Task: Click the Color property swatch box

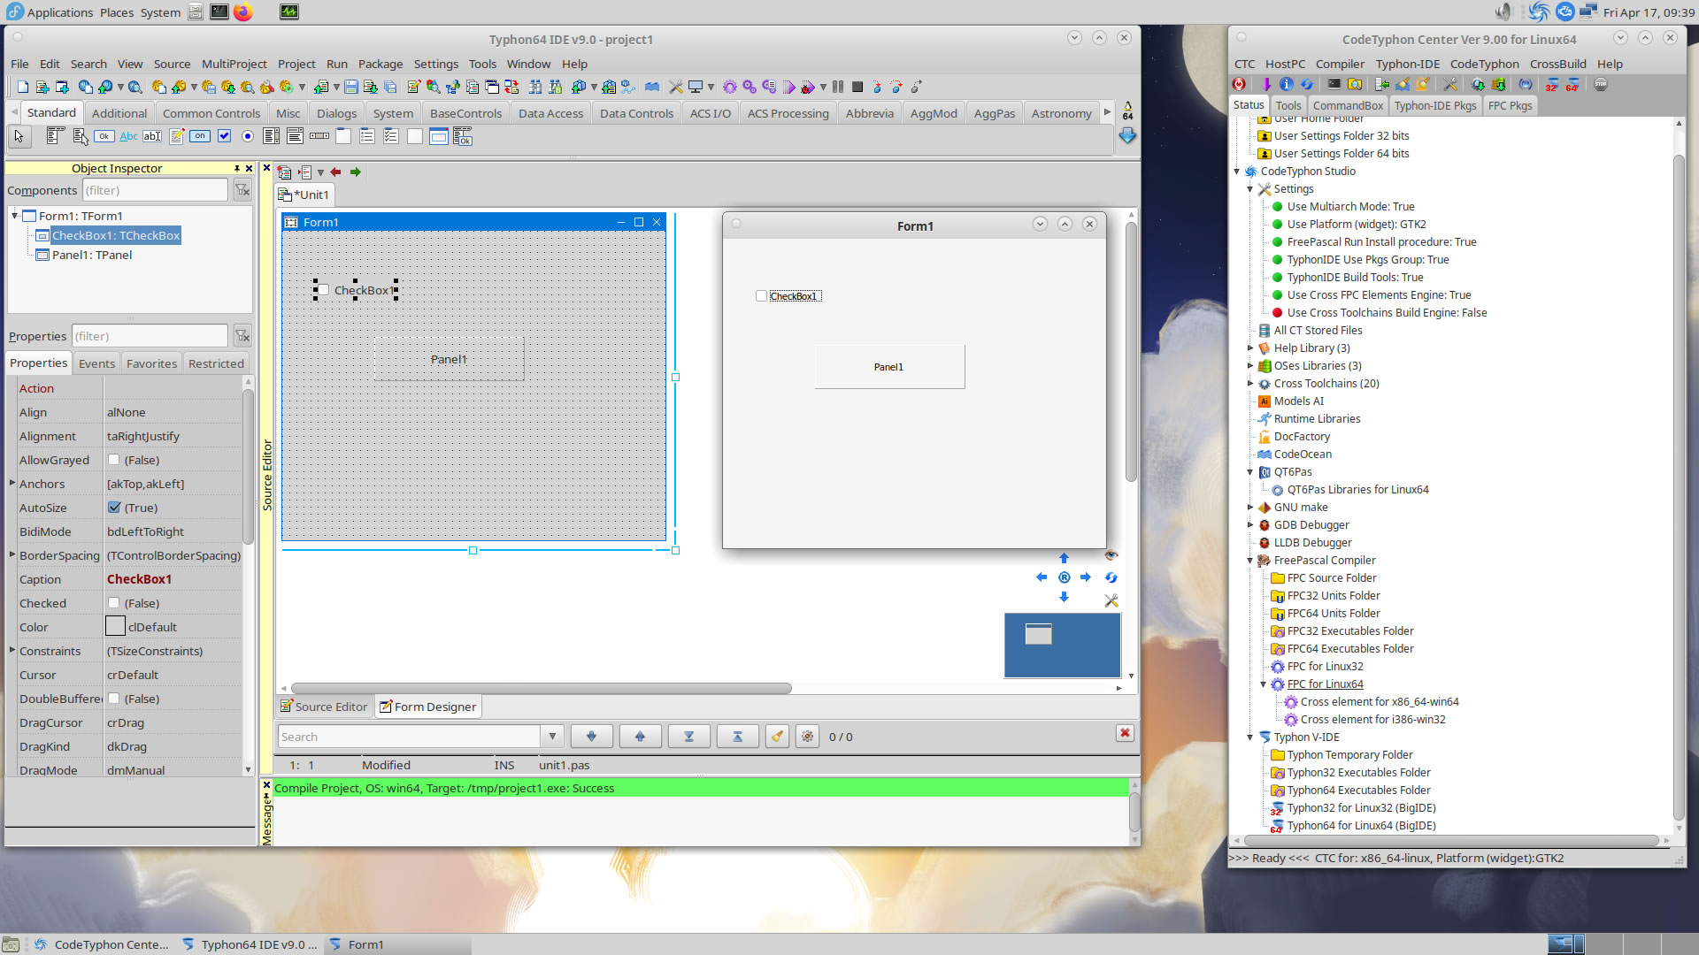Action: pyautogui.click(x=115, y=627)
